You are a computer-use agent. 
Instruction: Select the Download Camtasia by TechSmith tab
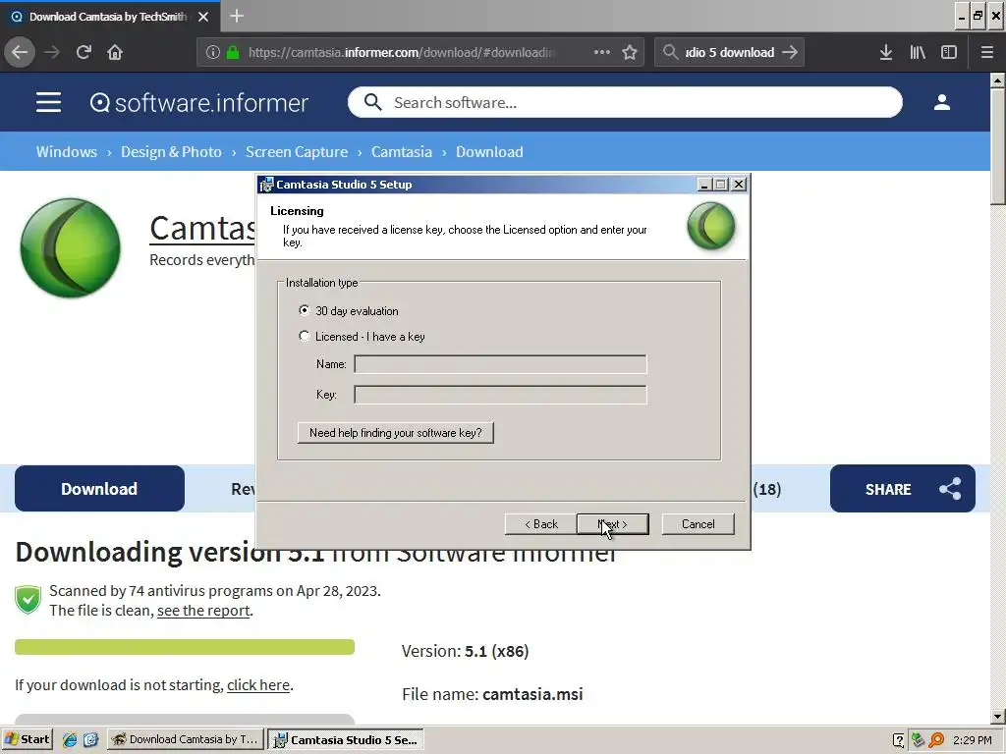pos(108,17)
